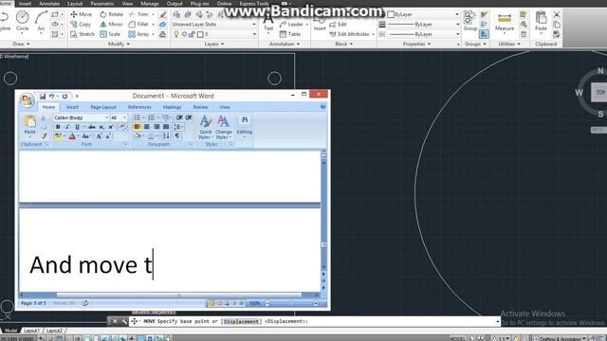The height and width of the screenshot is (341, 607).
Task: Select the Fillet tool in AutoCAD
Action: (138, 25)
